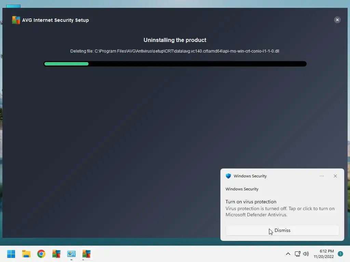The height and width of the screenshot is (262, 350).
Task: Click the Turn on virus protection message
Action: [251, 202]
